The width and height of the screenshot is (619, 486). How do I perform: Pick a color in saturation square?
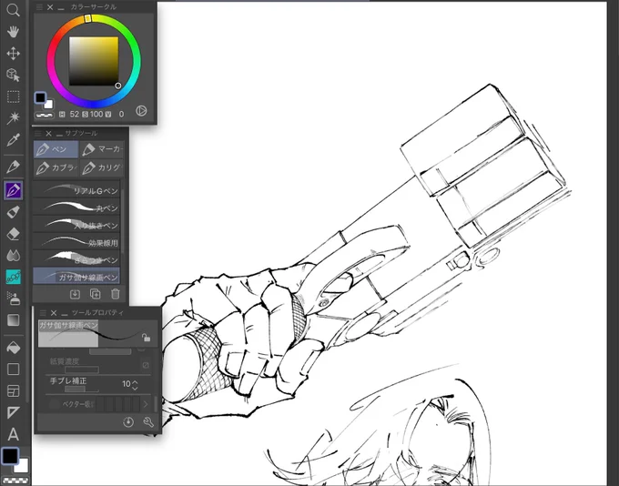click(x=94, y=61)
